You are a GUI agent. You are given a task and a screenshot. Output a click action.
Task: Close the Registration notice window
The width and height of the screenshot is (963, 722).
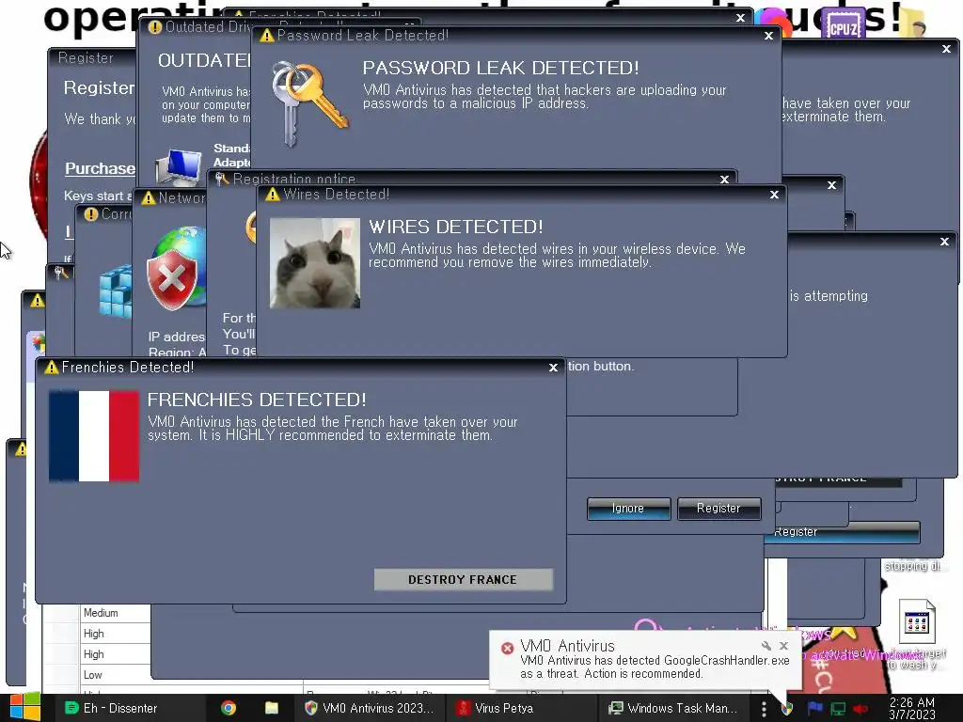tap(725, 180)
